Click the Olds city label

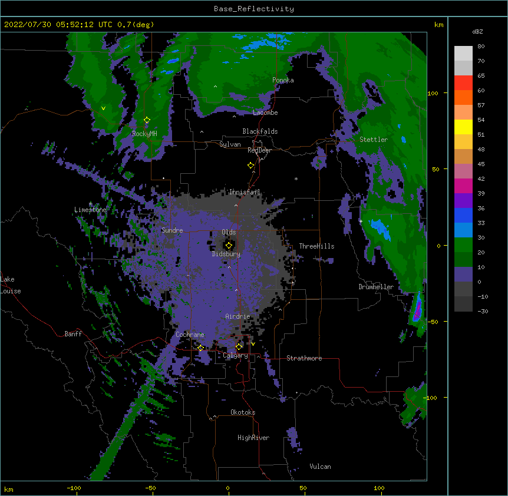229,232
